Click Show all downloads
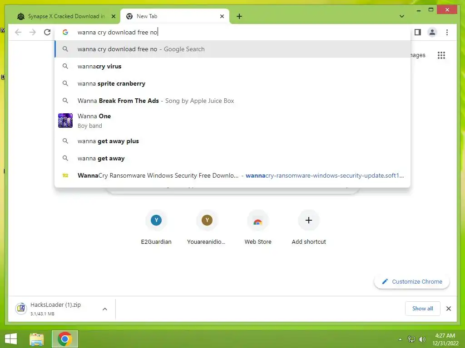Image resolution: width=465 pixels, height=348 pixels. coord(422,309)
